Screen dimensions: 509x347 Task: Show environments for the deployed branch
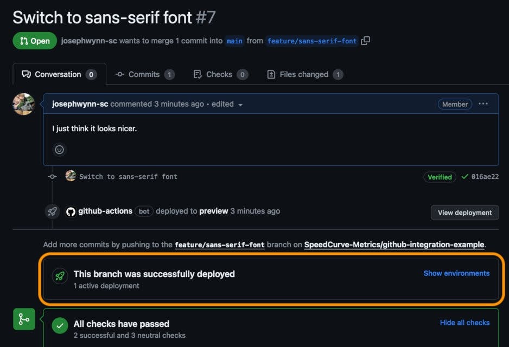coord(456,273)
